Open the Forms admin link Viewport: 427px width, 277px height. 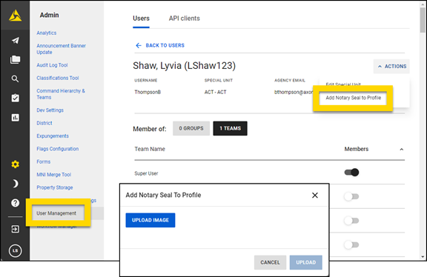click(x=44, y=161)
